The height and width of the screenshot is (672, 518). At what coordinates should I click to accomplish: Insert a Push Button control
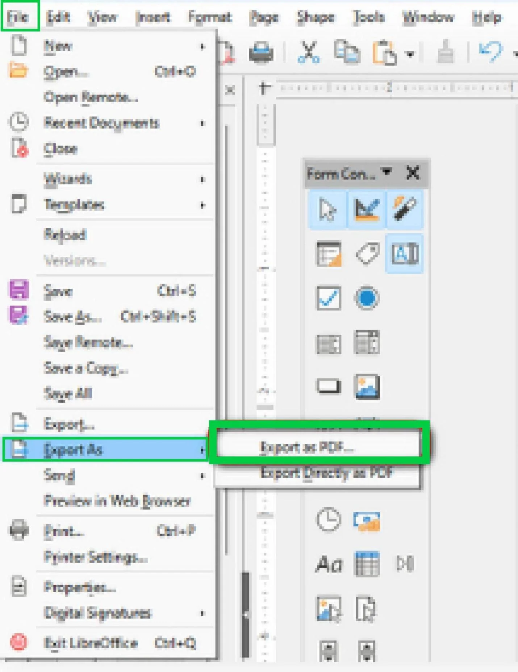329,386
